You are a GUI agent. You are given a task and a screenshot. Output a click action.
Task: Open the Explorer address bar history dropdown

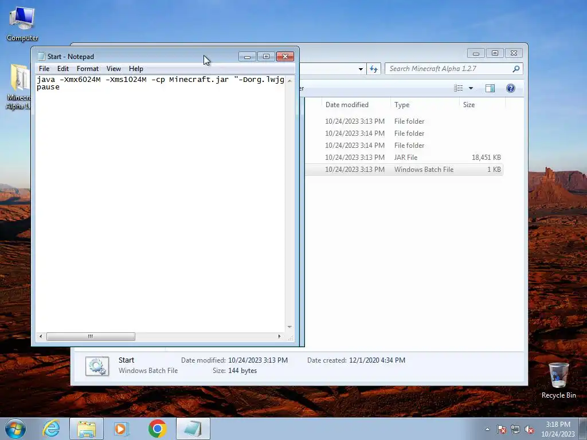click(x=361, y=69)
